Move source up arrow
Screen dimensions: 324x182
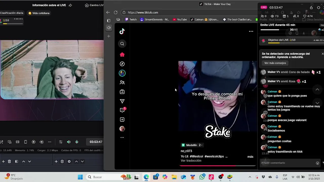pyautogui.click(x=76, y=161)
